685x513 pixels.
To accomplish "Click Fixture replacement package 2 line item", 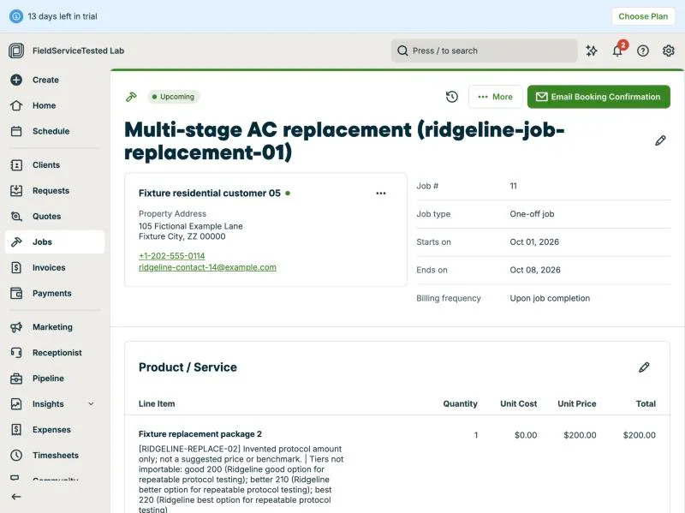I will pos(200,434).
